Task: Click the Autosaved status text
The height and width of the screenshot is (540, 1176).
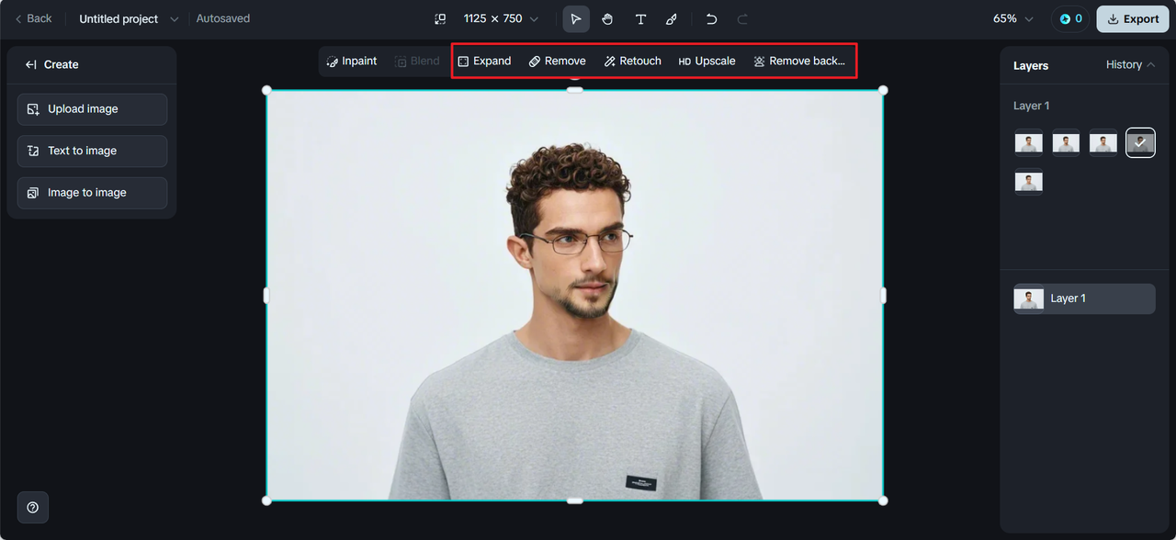Action: [x=222, y=18]
